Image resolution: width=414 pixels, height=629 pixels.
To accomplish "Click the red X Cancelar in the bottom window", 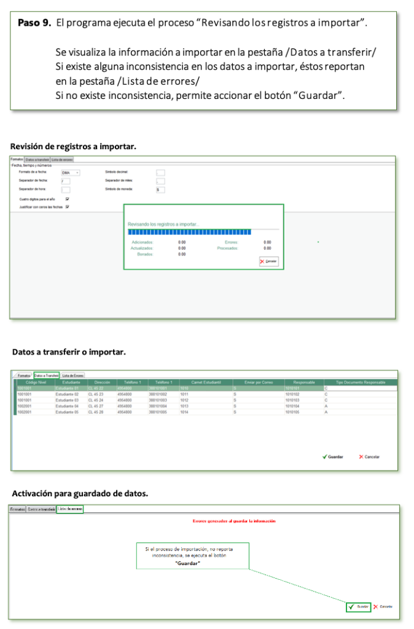I will (x=383, y=606).
